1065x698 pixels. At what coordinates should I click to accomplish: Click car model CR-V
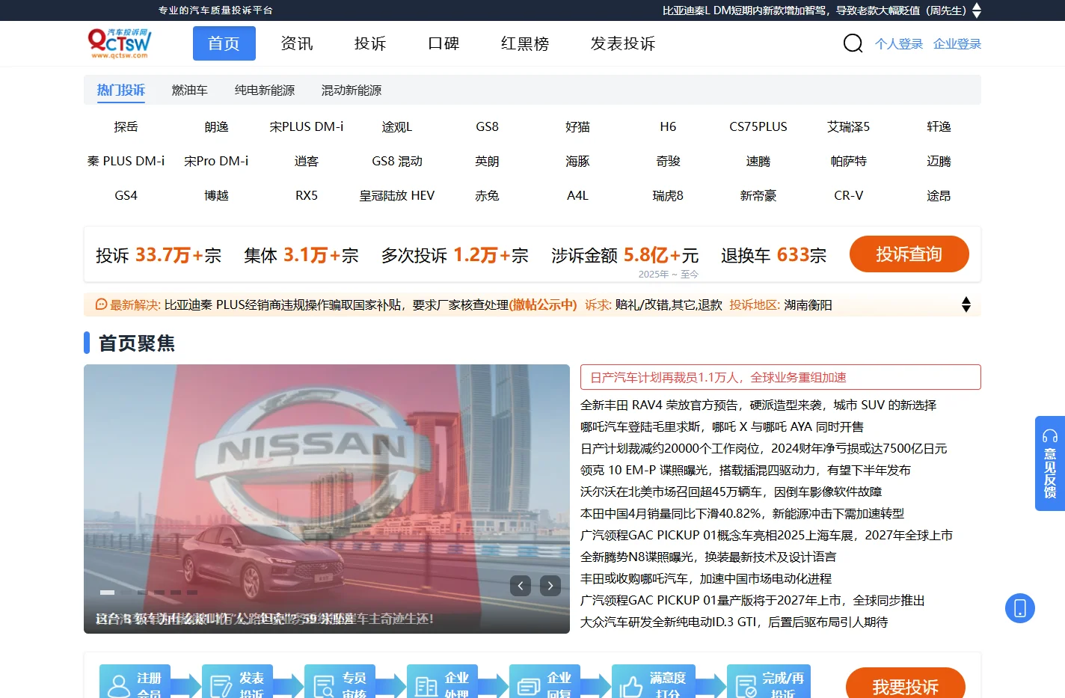tap(849, 195)
